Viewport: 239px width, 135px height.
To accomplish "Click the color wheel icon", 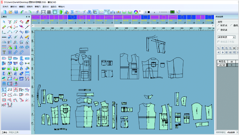I will pyautogui.click(x=136, y=12).
